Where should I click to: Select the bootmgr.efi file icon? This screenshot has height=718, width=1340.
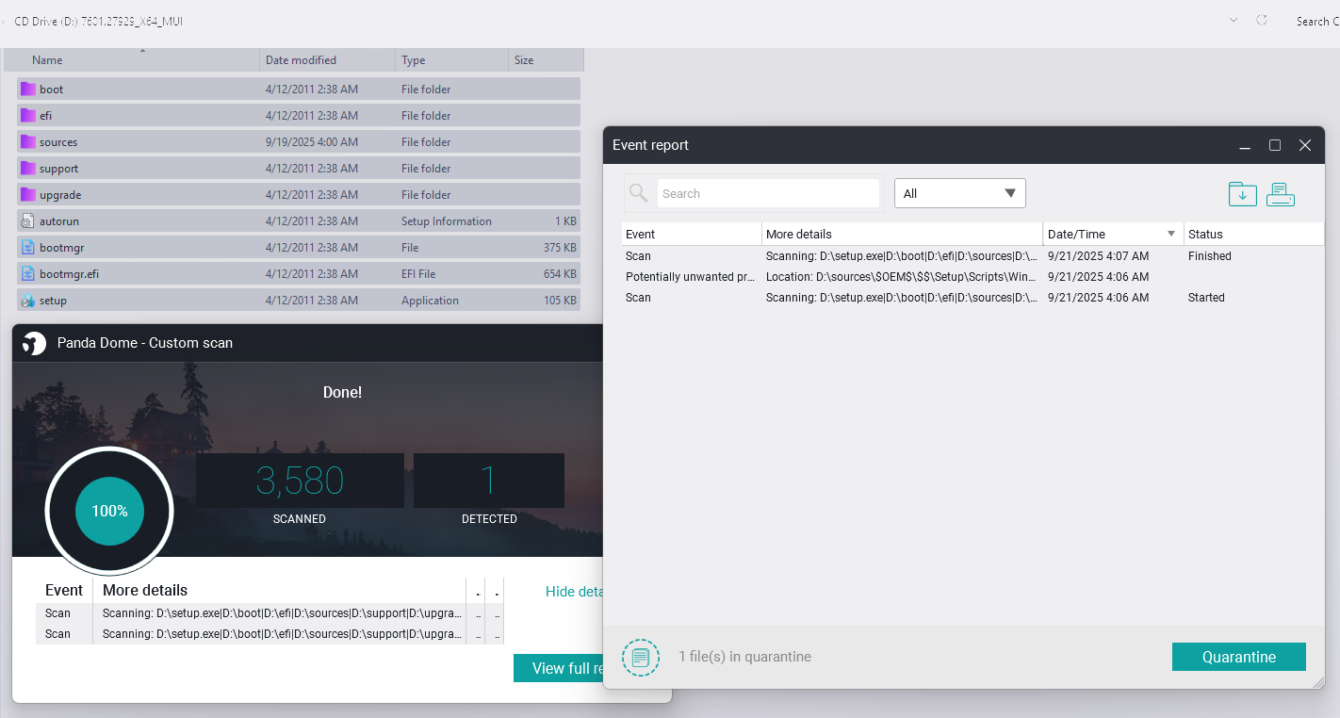pos(27,274)
